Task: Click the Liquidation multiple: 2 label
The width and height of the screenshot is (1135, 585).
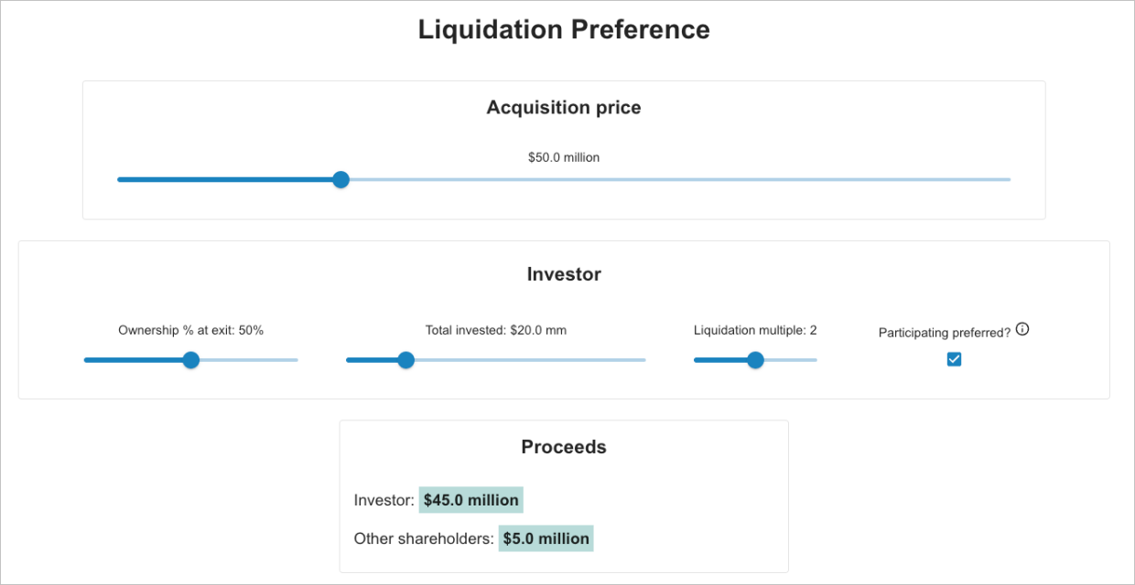Action: (755, 330)
